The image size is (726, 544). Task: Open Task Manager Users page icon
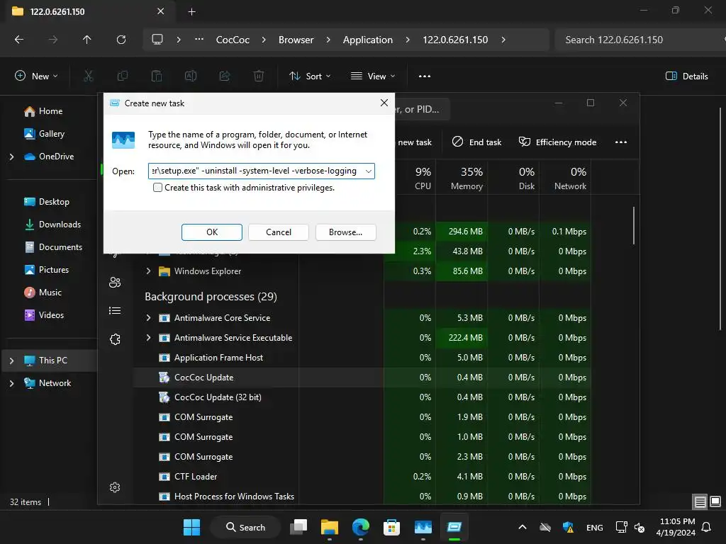(115, 282)
